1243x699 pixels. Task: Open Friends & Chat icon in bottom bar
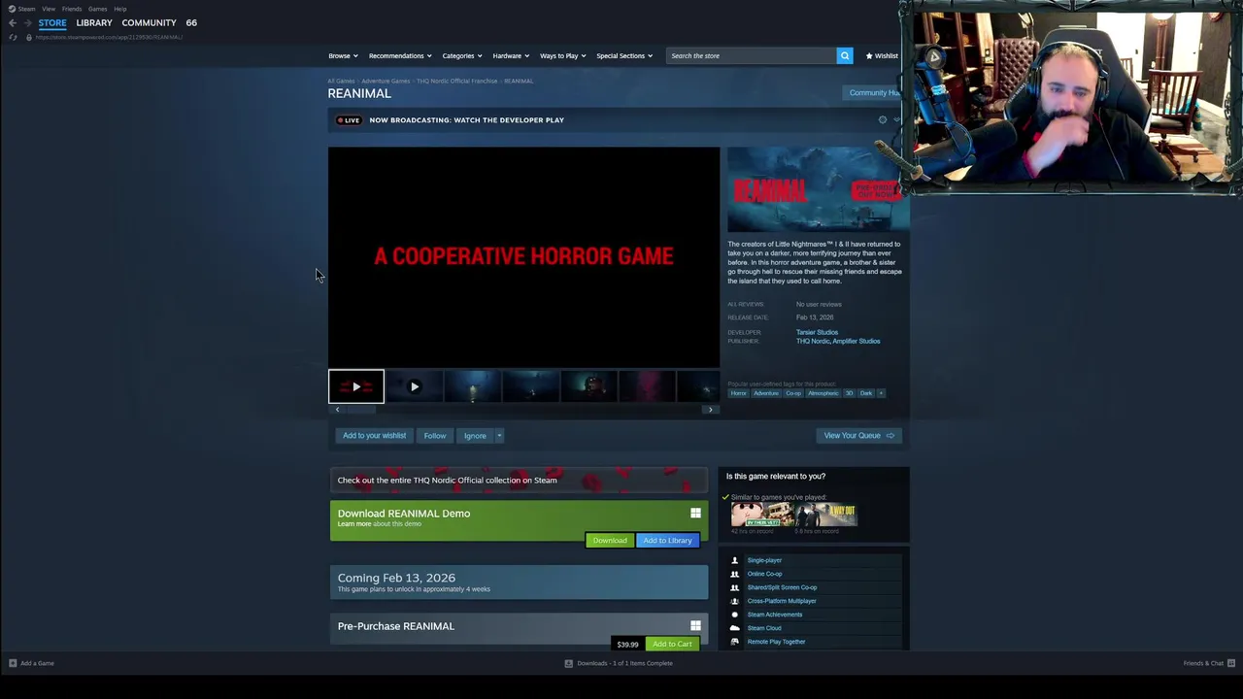point(1231,663)
